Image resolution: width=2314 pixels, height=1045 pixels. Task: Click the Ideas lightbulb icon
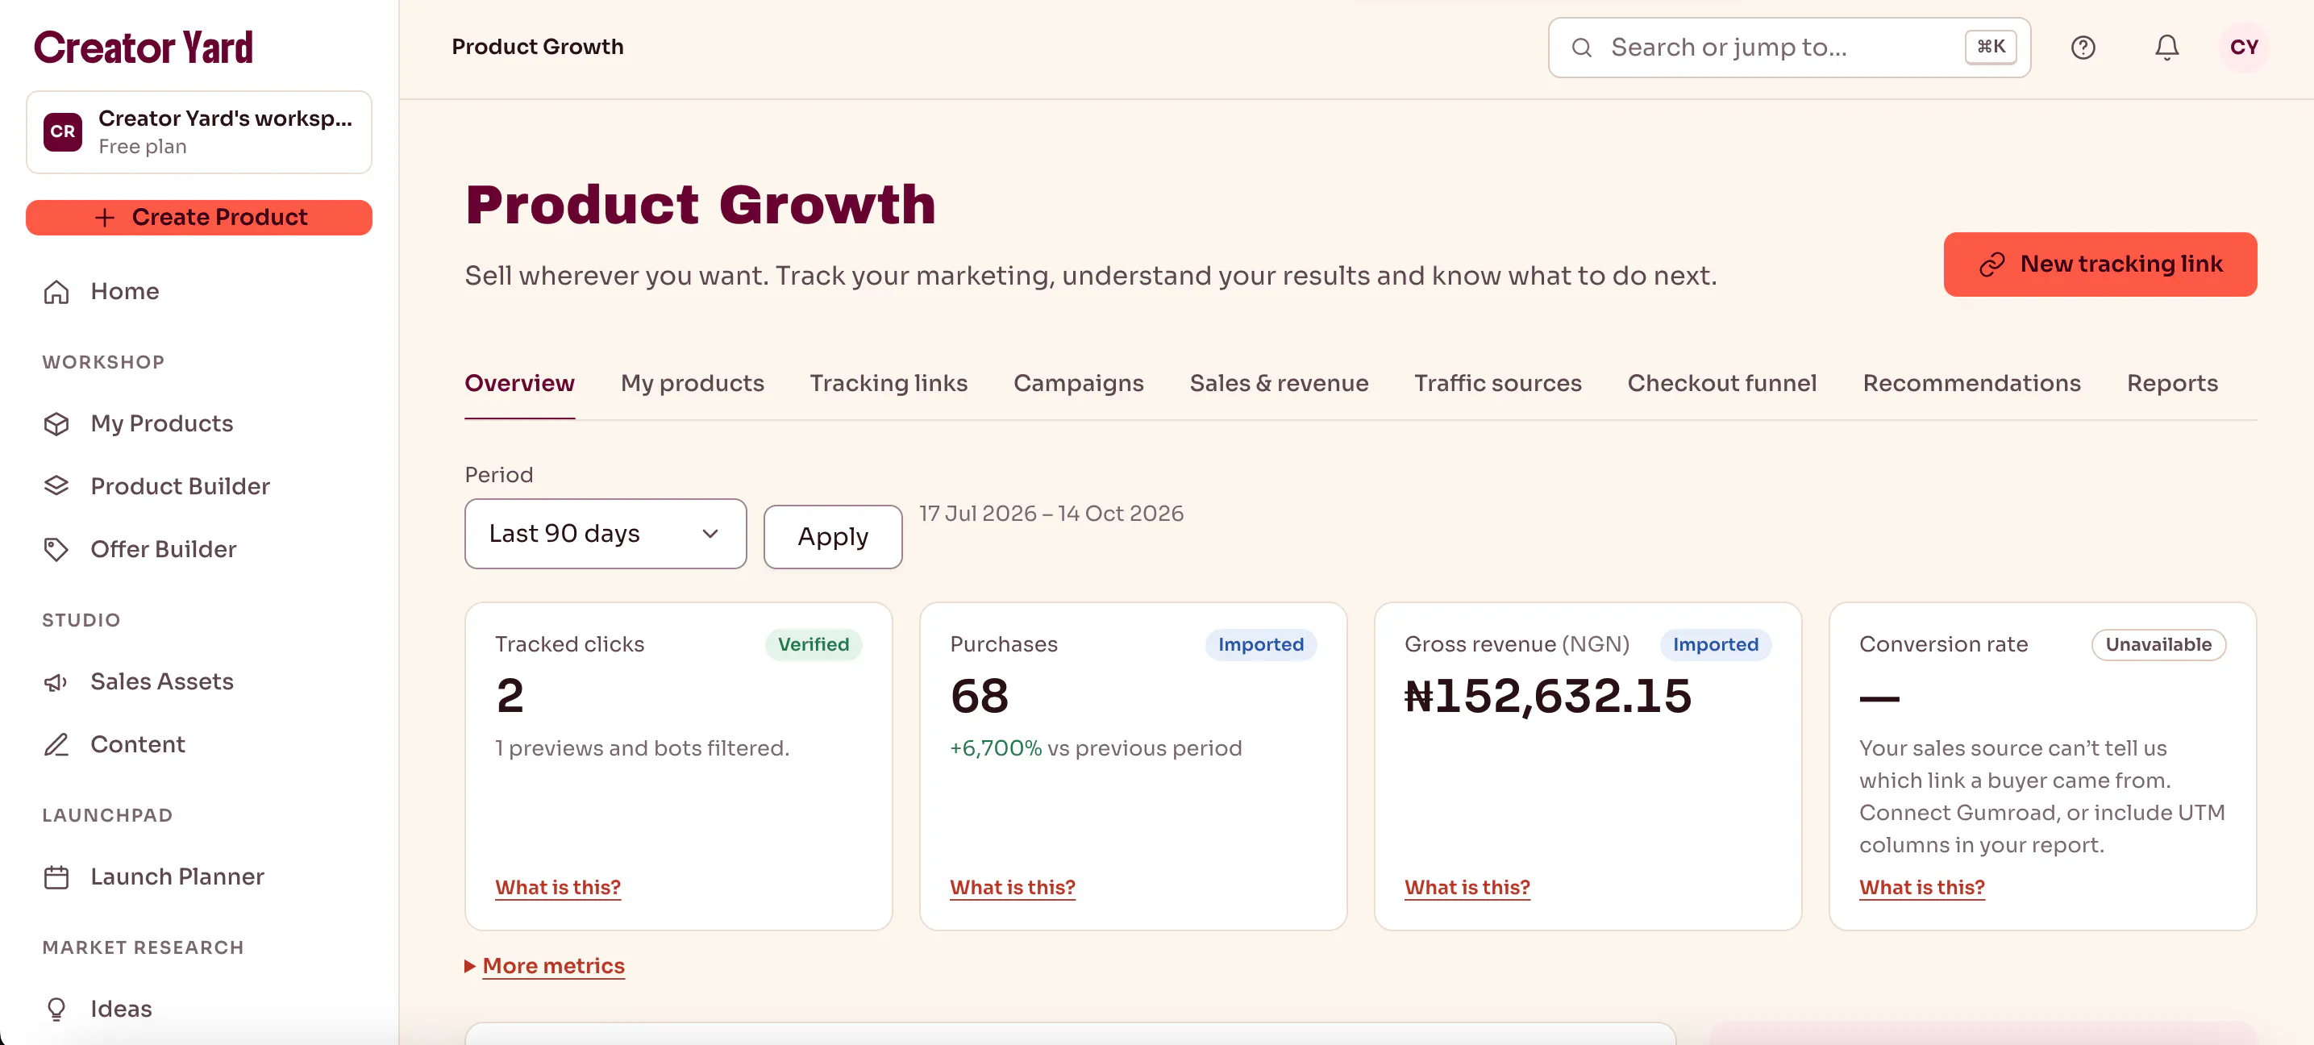(56, 1009)
